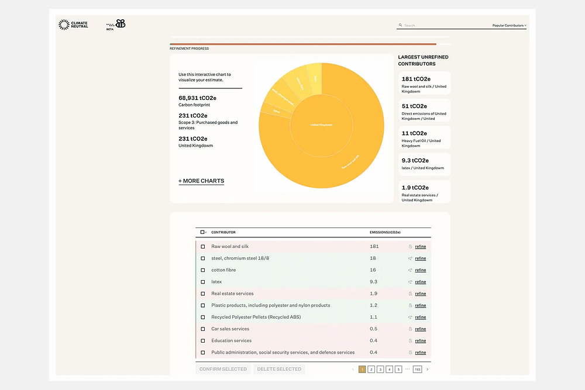This screenshot has height=390, width=585.
Task: Select the money bag icon in Plastic products row
Action: point(410,305)
